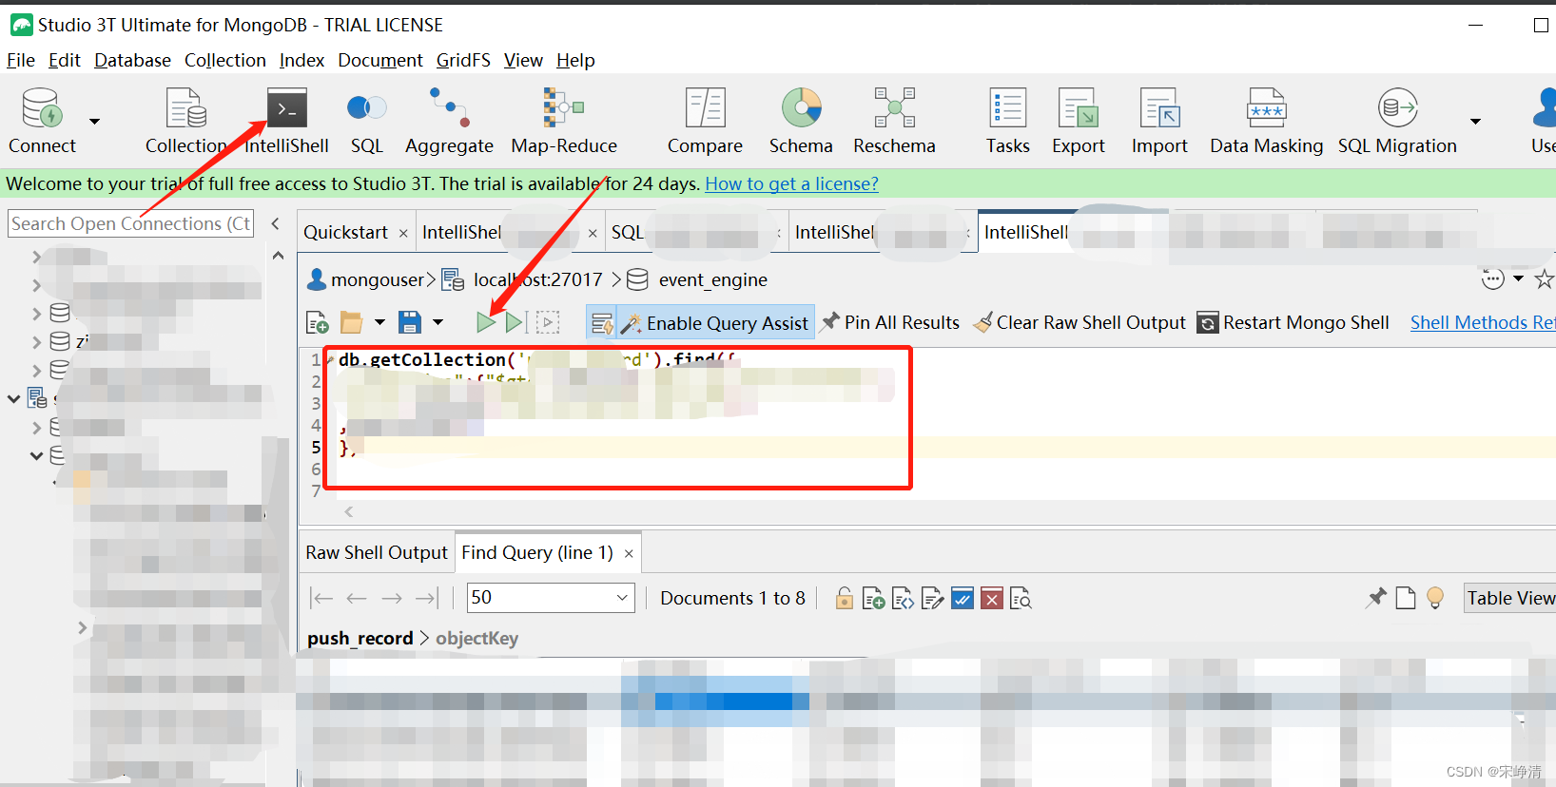The height and width of the screenshot is (787, 1556).
Task: Run entire script with green play button
Action: (485, 323)
